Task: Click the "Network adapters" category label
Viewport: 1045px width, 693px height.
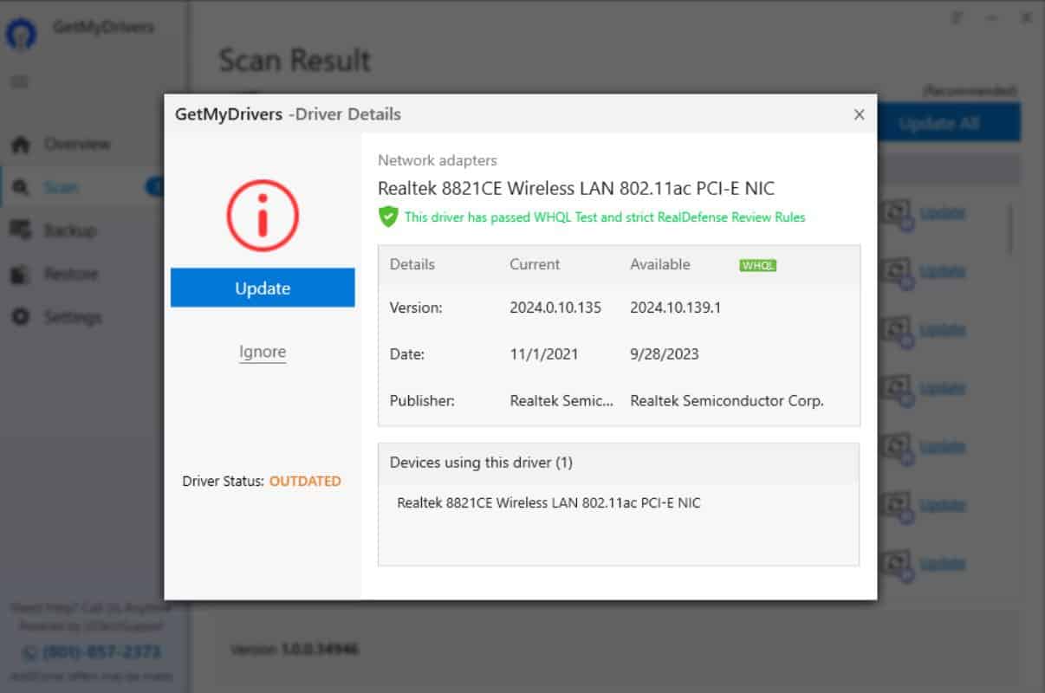Action: tap(438, 160)
